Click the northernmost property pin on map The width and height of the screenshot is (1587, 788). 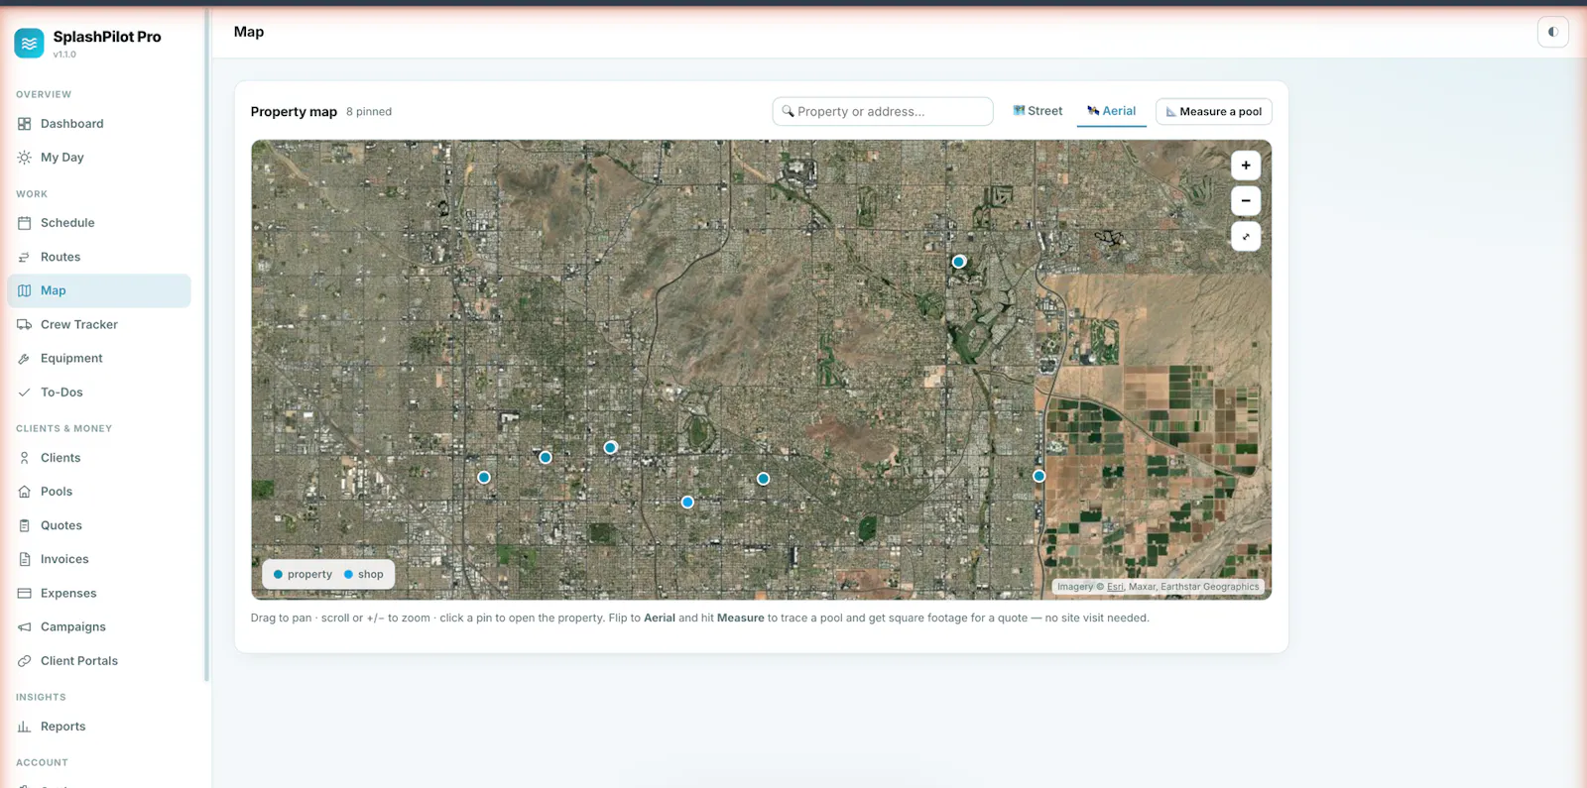pos(959,262)
